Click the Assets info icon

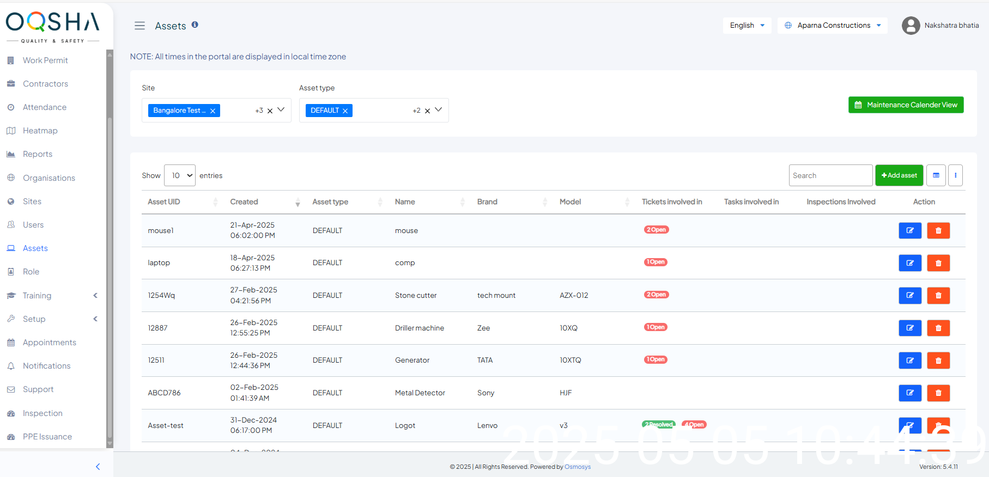(x=195, y=25)
